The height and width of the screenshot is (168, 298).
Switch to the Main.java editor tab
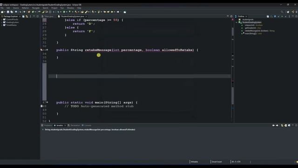[x=48, y=16]
